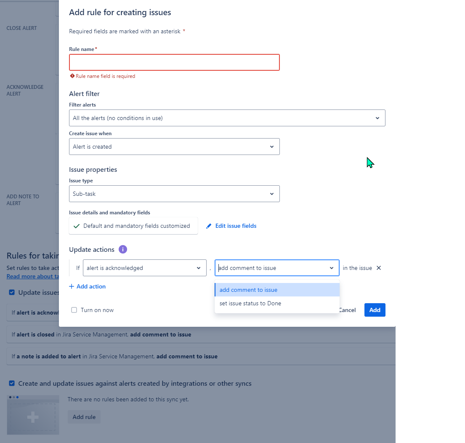Click the Add rule button for integration sync
This screenshot has height=443, width=465.
click(84, 416)
